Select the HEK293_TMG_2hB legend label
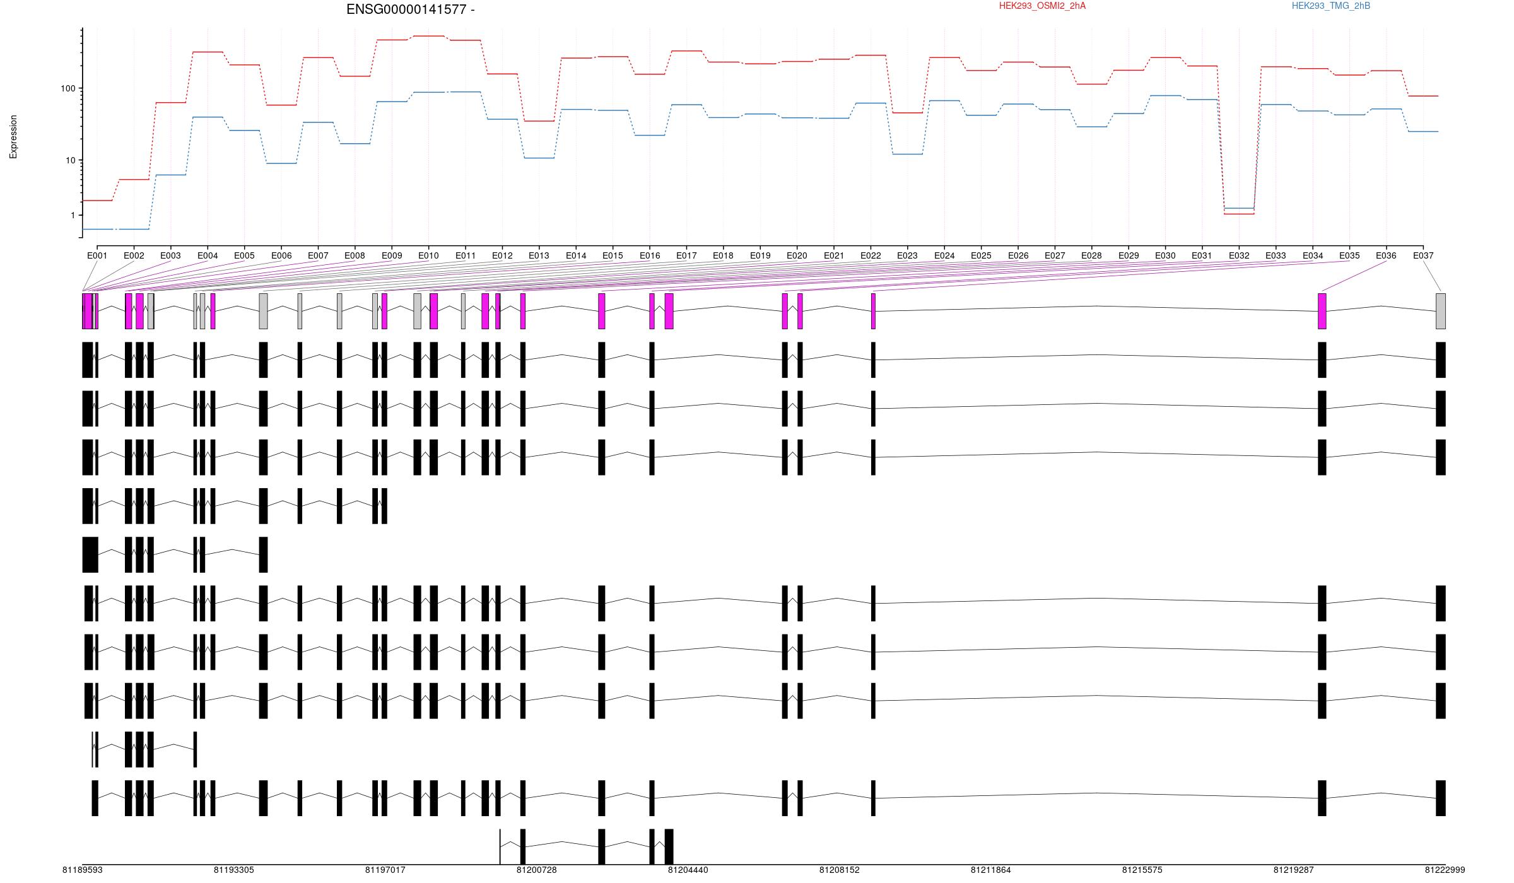 (x=1331, y=6)
